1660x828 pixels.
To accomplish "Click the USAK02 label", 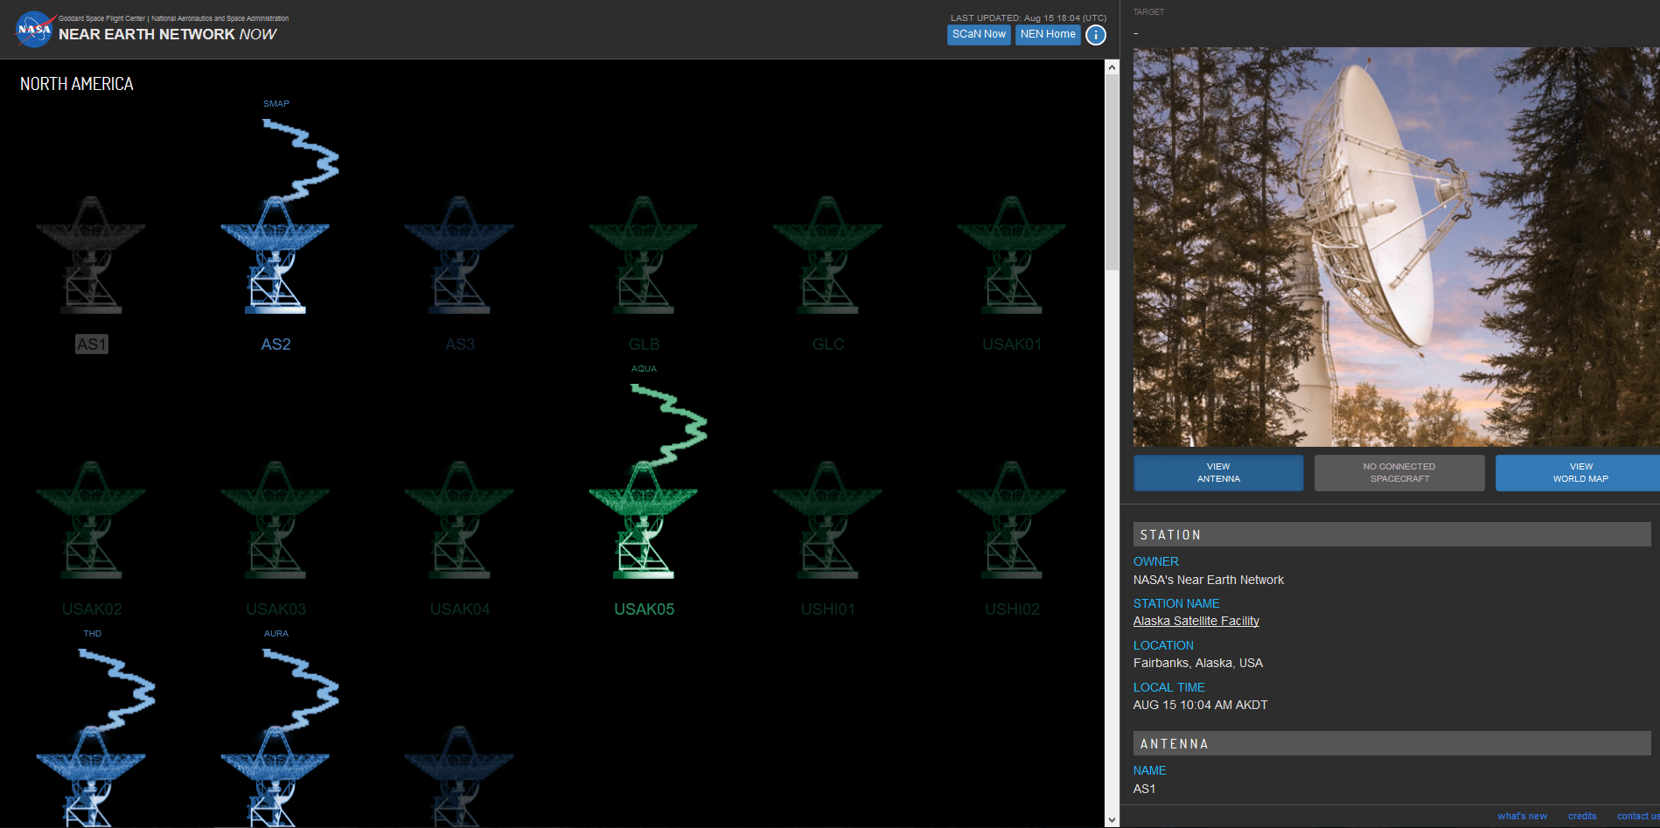I will pos(92,609).
